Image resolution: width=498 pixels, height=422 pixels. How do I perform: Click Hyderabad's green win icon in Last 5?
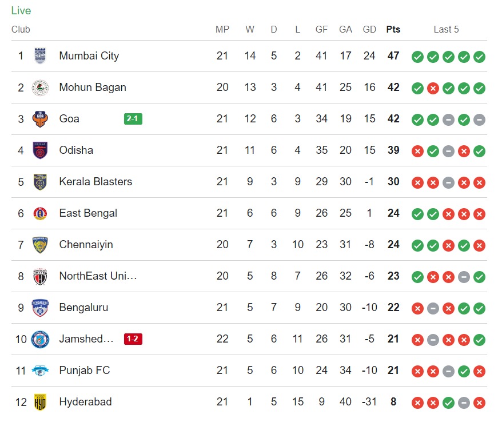point(449,403)
